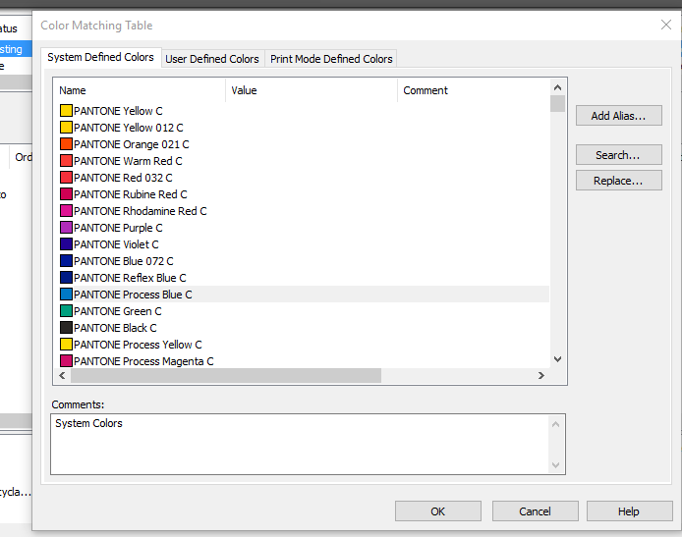Screen dimensions: 682x537
Task: Select the 'PANTONE Rhodamine Red C' row text
Action: click(141, 211)
